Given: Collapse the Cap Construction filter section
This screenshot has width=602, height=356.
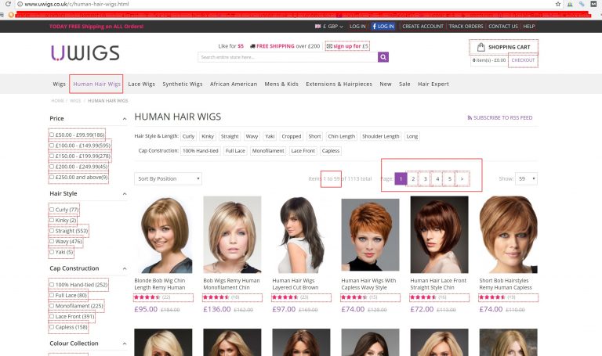Looking at the screenshot, I should 125,268.
